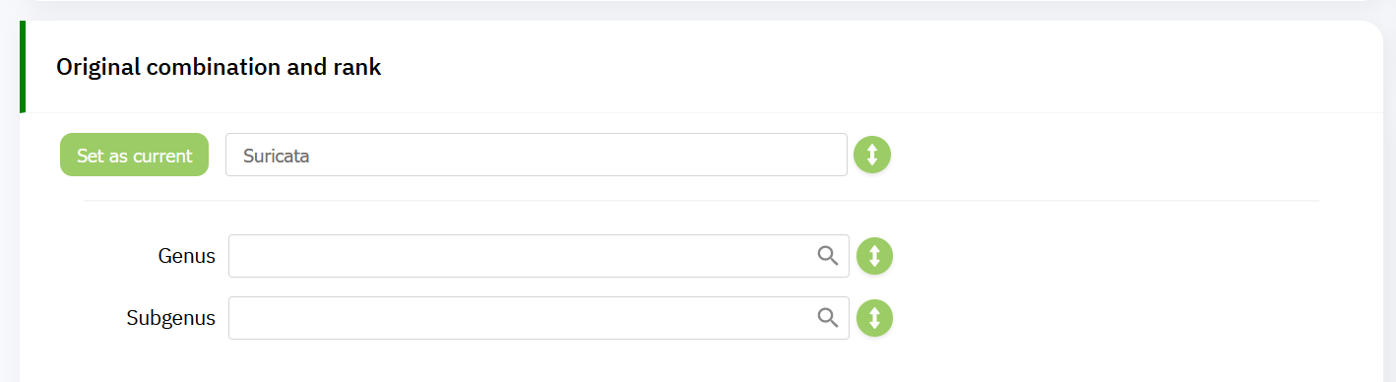
Task: Click the Original combination and rank heading
Action: 219,67
